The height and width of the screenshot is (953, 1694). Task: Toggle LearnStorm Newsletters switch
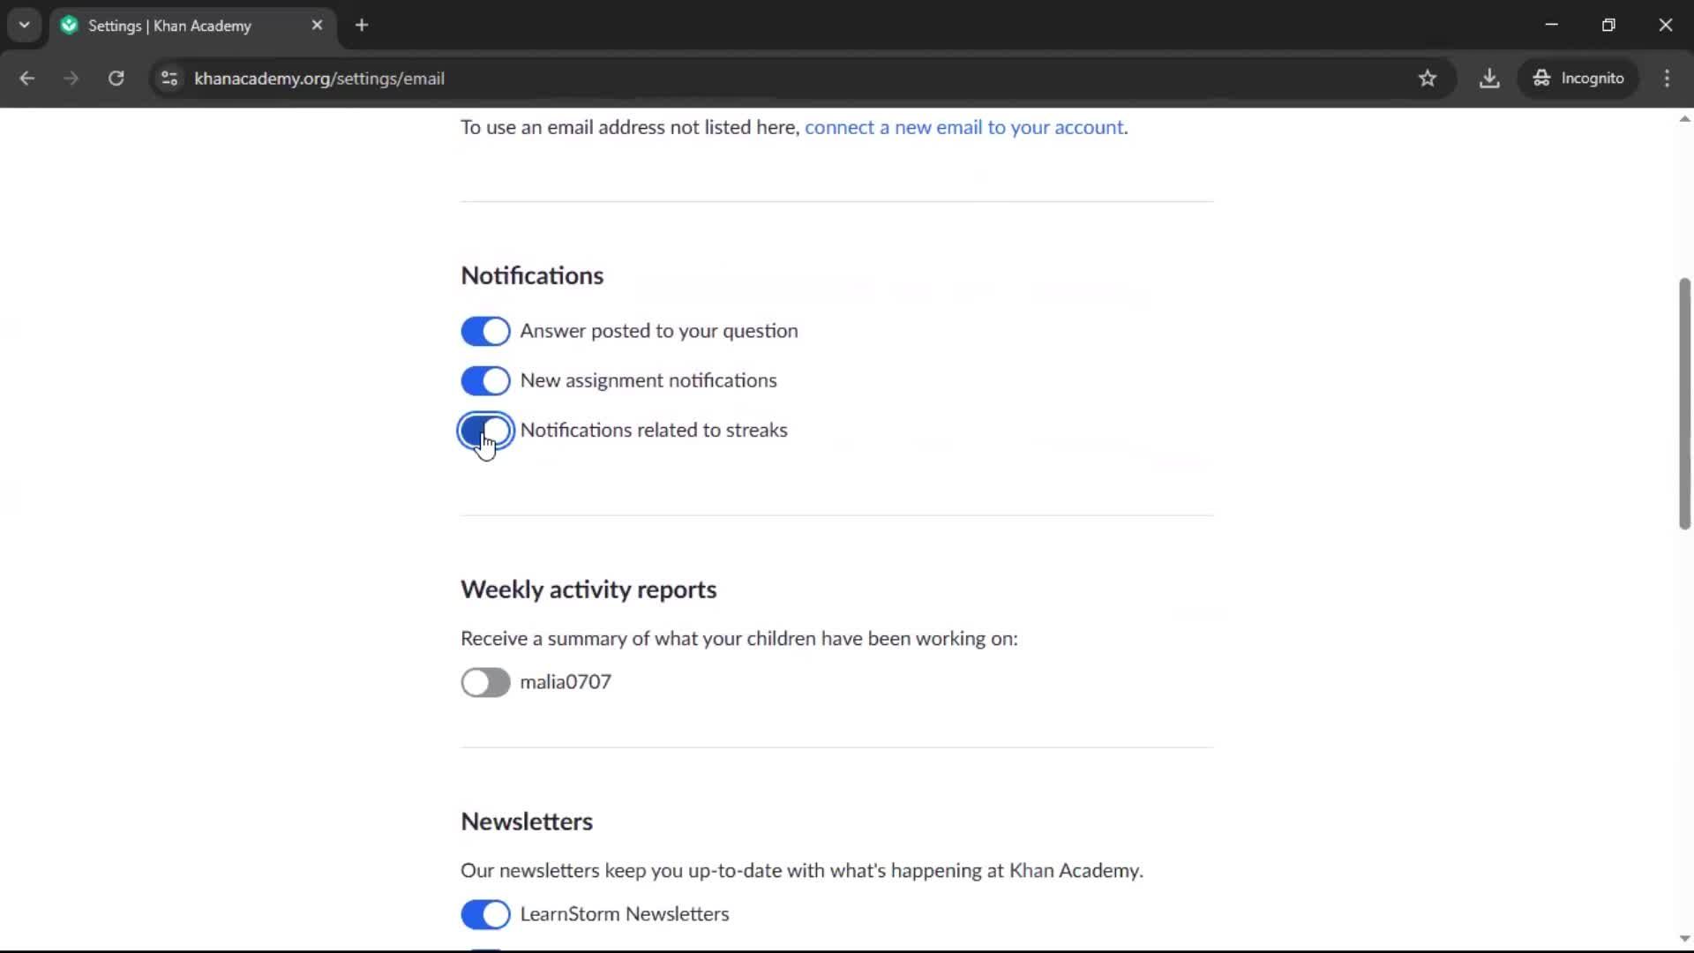(x=485, y=915)
